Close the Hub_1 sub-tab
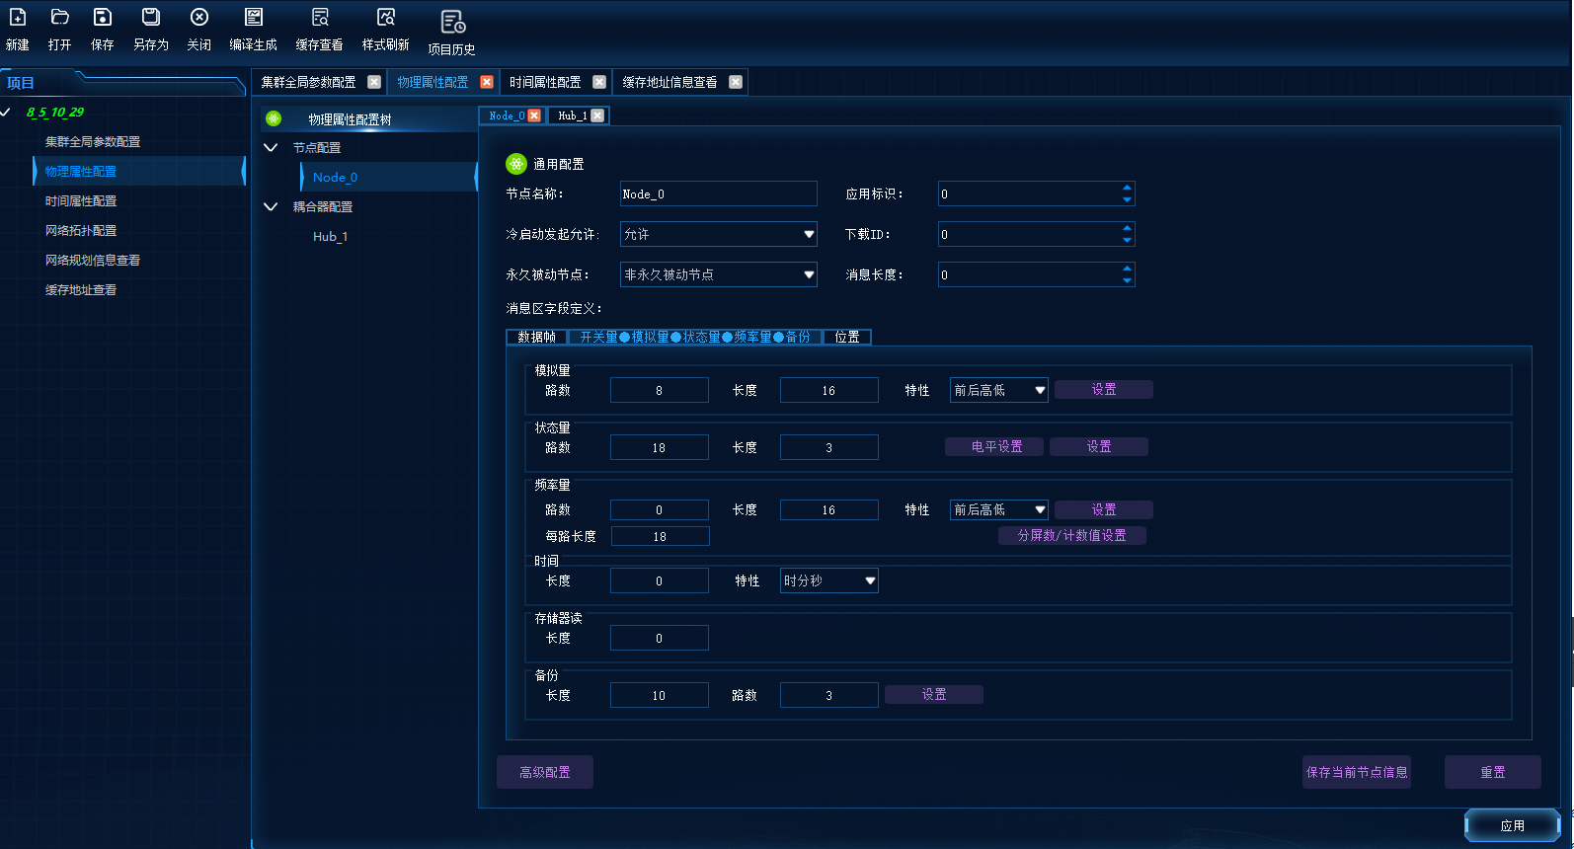The height and width of the screenshot is (849, 1574). 597,116
